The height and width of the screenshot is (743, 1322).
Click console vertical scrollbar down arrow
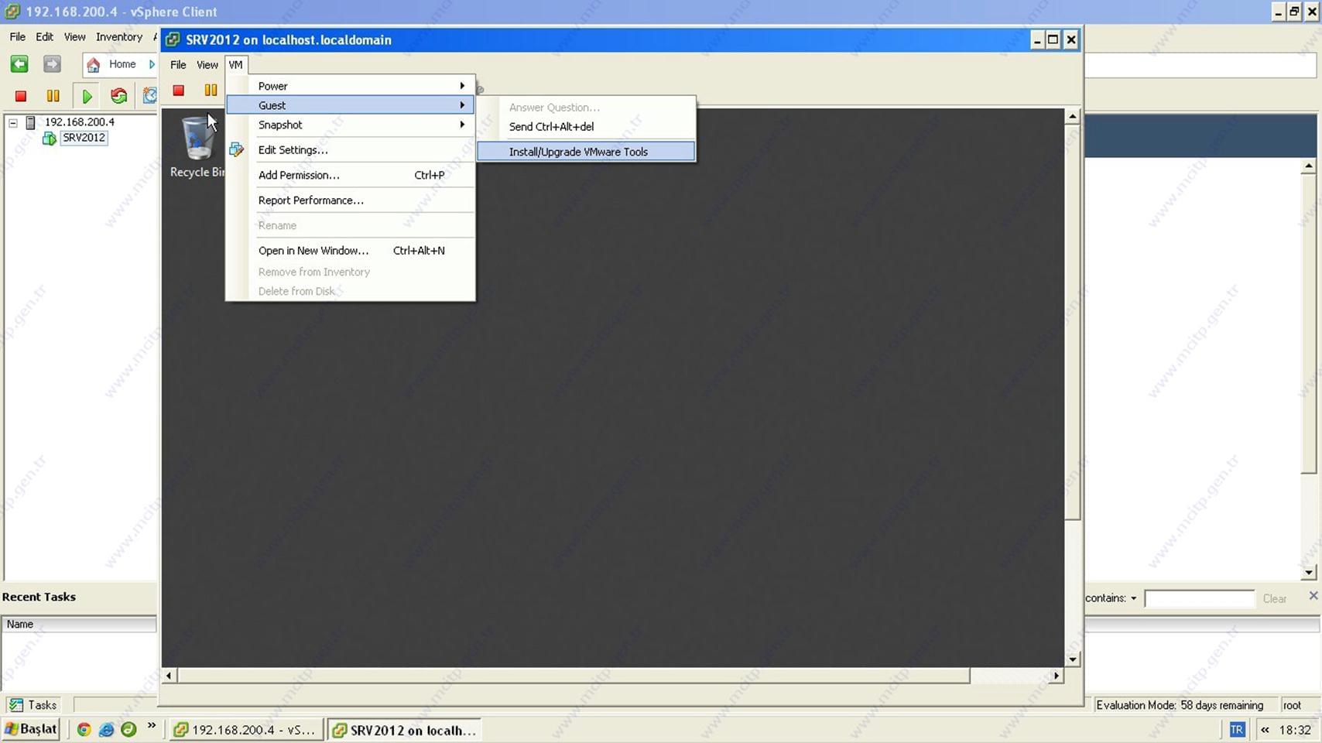point(1072,659)
